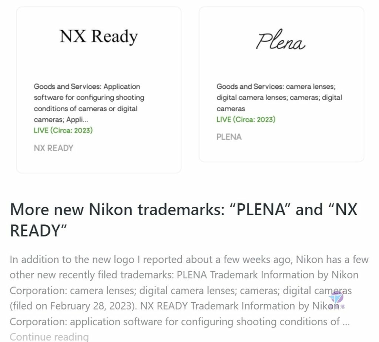
Task: Select the NX Ready trademark card
Action: [x=99, y=90]
